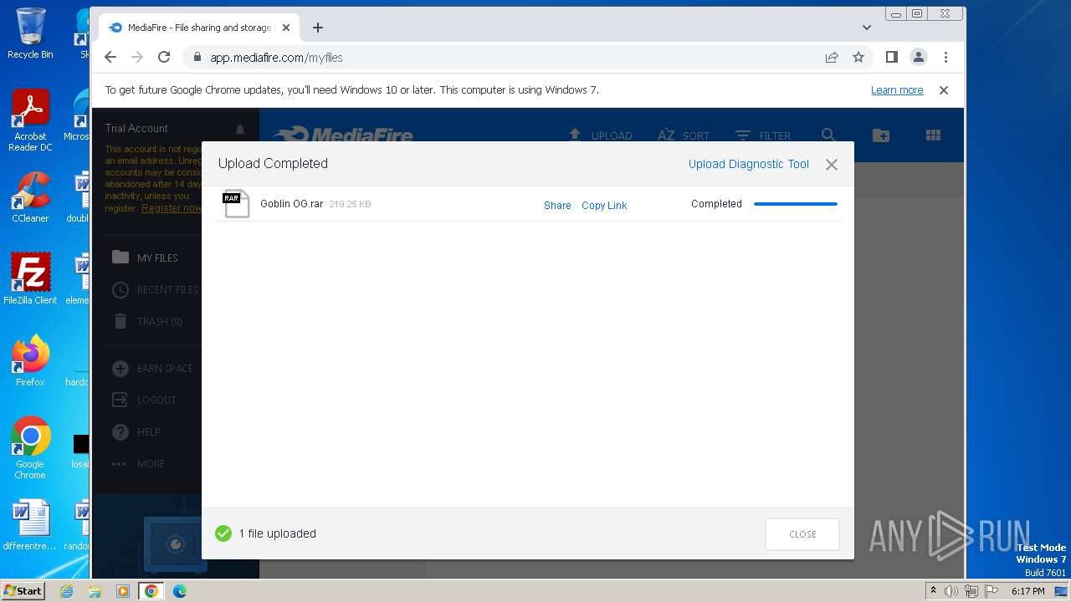The width and height of the screenshot is (1071, 602).
Task: Click the CLOSE button in the dialog
Action: coord(802,534)
